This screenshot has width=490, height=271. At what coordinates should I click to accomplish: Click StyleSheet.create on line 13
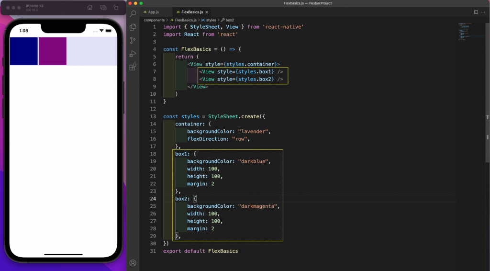click(234, 117)
